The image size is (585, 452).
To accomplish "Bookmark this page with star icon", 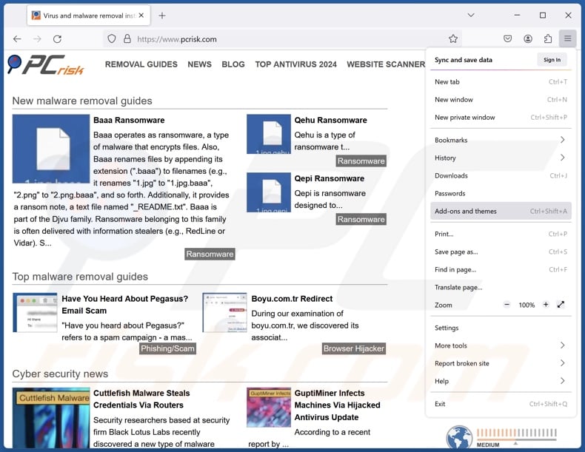I will click(453, 39).
